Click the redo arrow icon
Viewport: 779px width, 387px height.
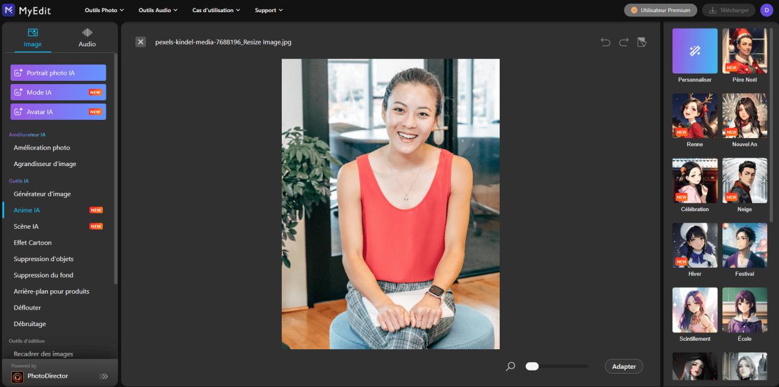624,42
